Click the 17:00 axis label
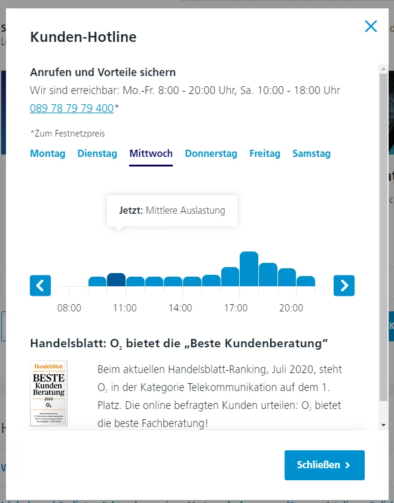394x503 pixels. coord(236,308)
